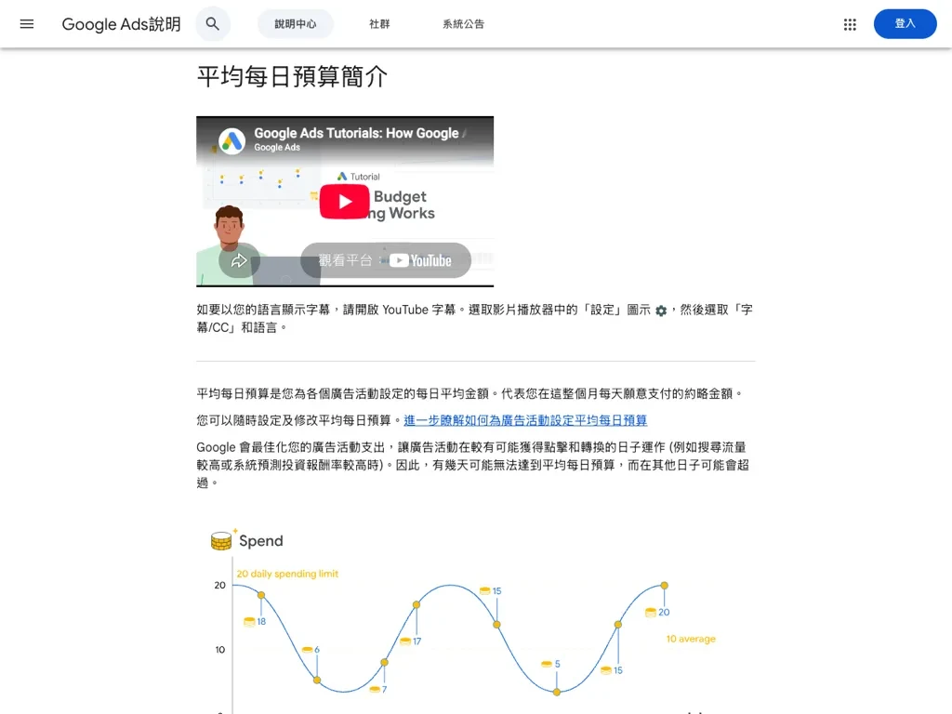Open video via 觀看平台 YouTube button
The height and width of the screenshot is (714, 952).
click(x=386, y=260)
